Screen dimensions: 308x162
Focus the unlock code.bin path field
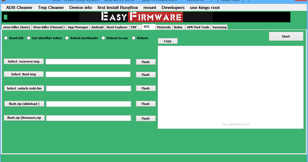(88, 89)
